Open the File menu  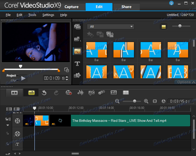8,15
